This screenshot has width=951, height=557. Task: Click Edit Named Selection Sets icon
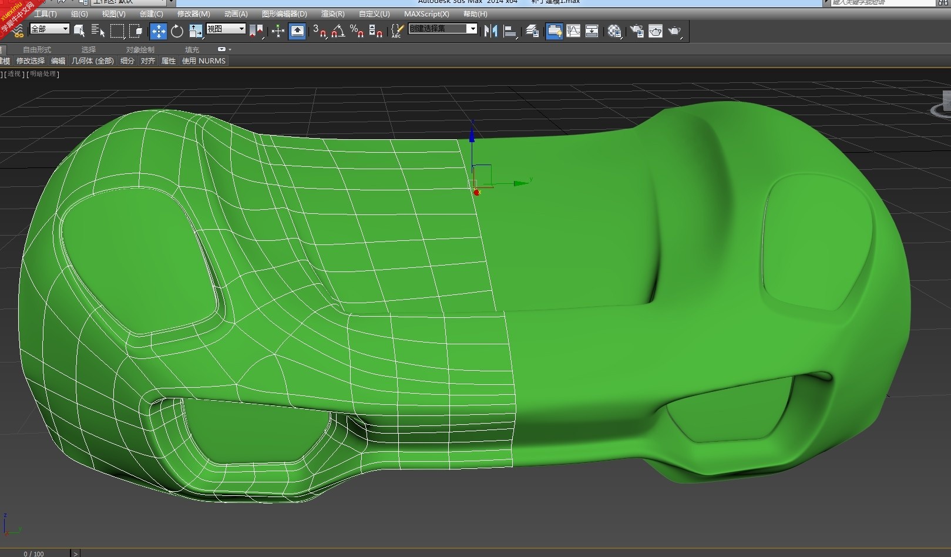398,31
